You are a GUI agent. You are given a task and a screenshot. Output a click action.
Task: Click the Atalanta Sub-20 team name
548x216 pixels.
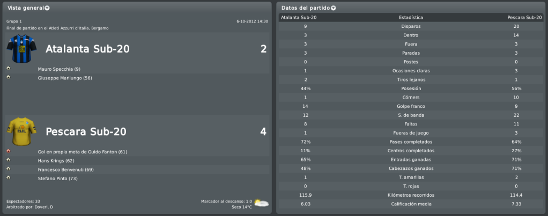(x=87, y=49)
